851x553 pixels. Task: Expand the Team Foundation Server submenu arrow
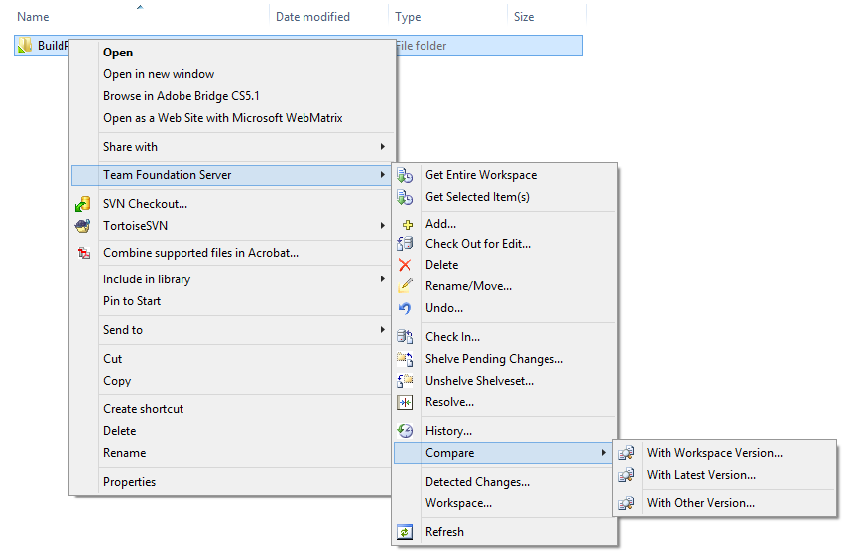(x=383, y=175)
